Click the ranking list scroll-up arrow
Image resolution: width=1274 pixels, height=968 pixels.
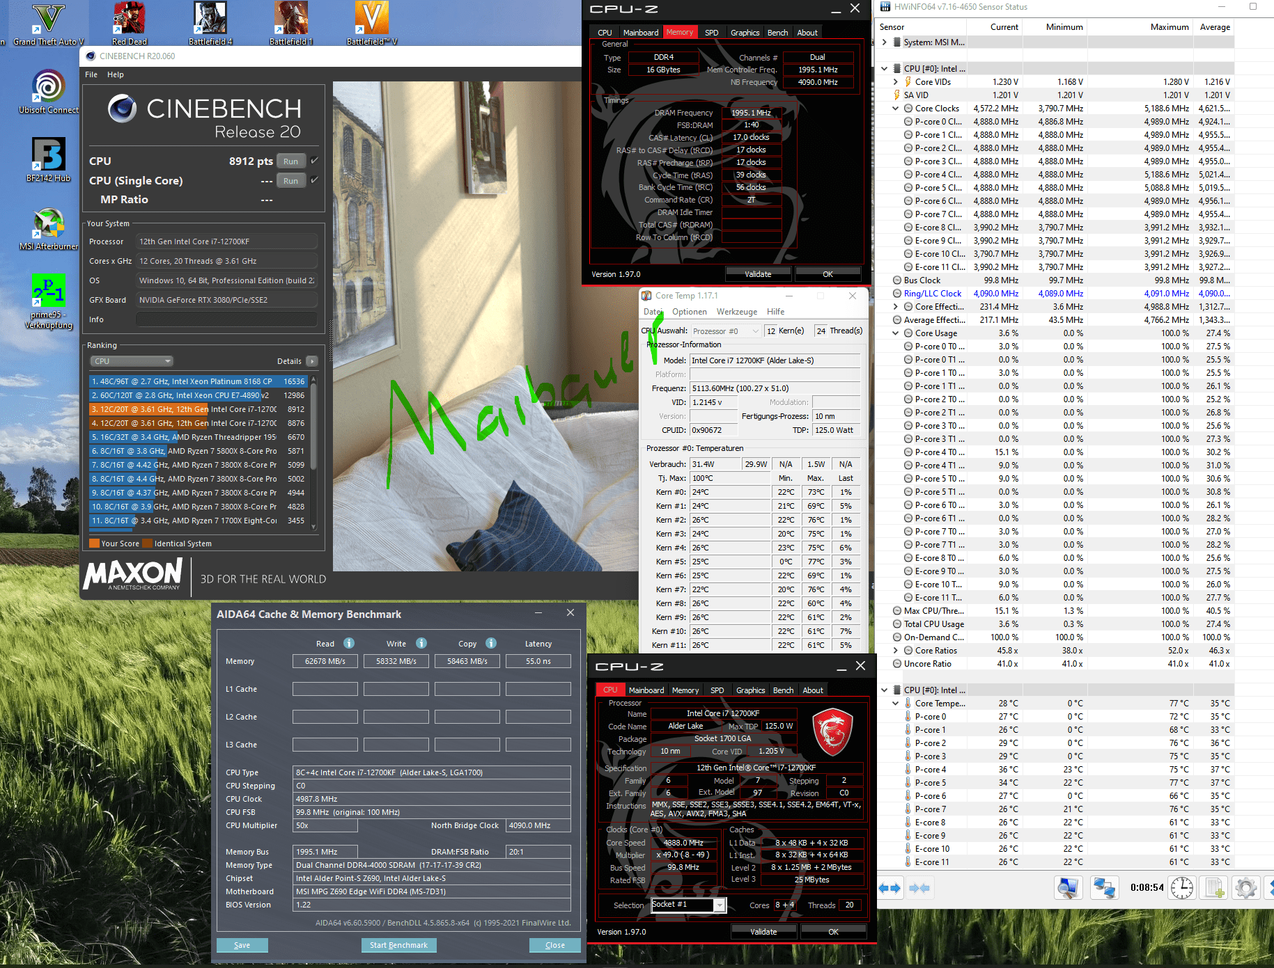click(x=313, y=379)
